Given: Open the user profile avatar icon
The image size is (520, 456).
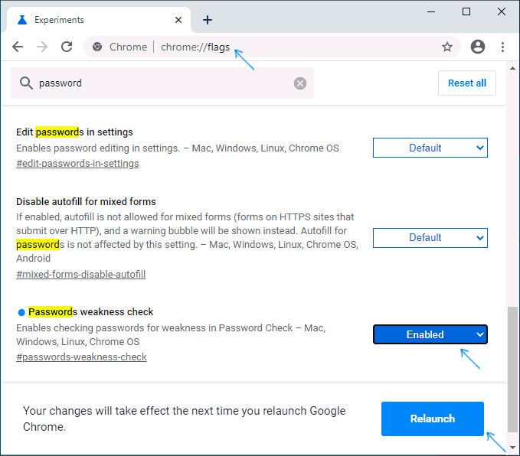Looking at the screenshot, I should [x=478, y=47].
